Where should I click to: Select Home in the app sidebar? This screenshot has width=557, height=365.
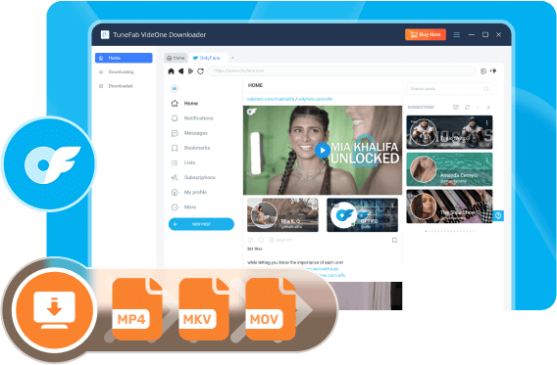[x=124, y=58]
